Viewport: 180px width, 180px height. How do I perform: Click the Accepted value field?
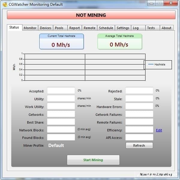tap(61, 91)
